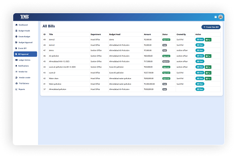Pay the Water clean bill
The height and width of the screenshot is (158, 236).
[x=208, y=79]
